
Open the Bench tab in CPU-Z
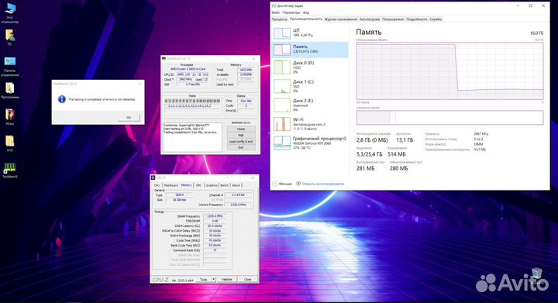pos(224,185)
